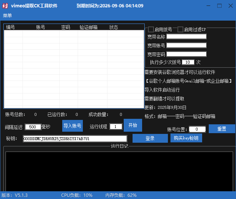Image resolution: width=236 pixels, height=199 pixels.
Task: Click the 购买key秘钥 button
Action: 186,138
